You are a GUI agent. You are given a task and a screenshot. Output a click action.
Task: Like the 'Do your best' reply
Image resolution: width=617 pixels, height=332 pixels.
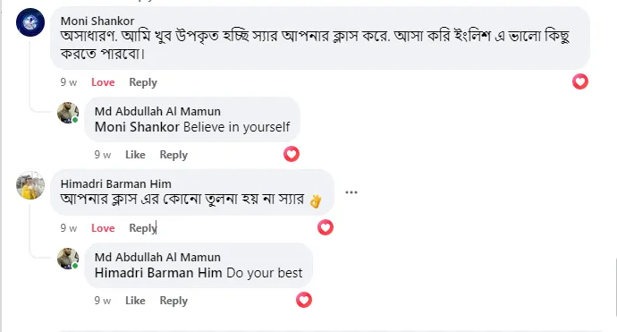[135, 301]
